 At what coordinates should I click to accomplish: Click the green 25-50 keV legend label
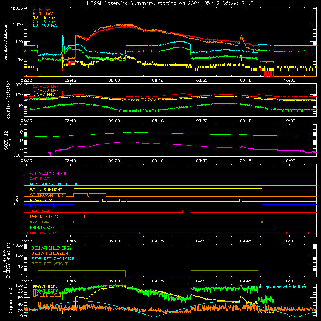click(x=44, y=22)
